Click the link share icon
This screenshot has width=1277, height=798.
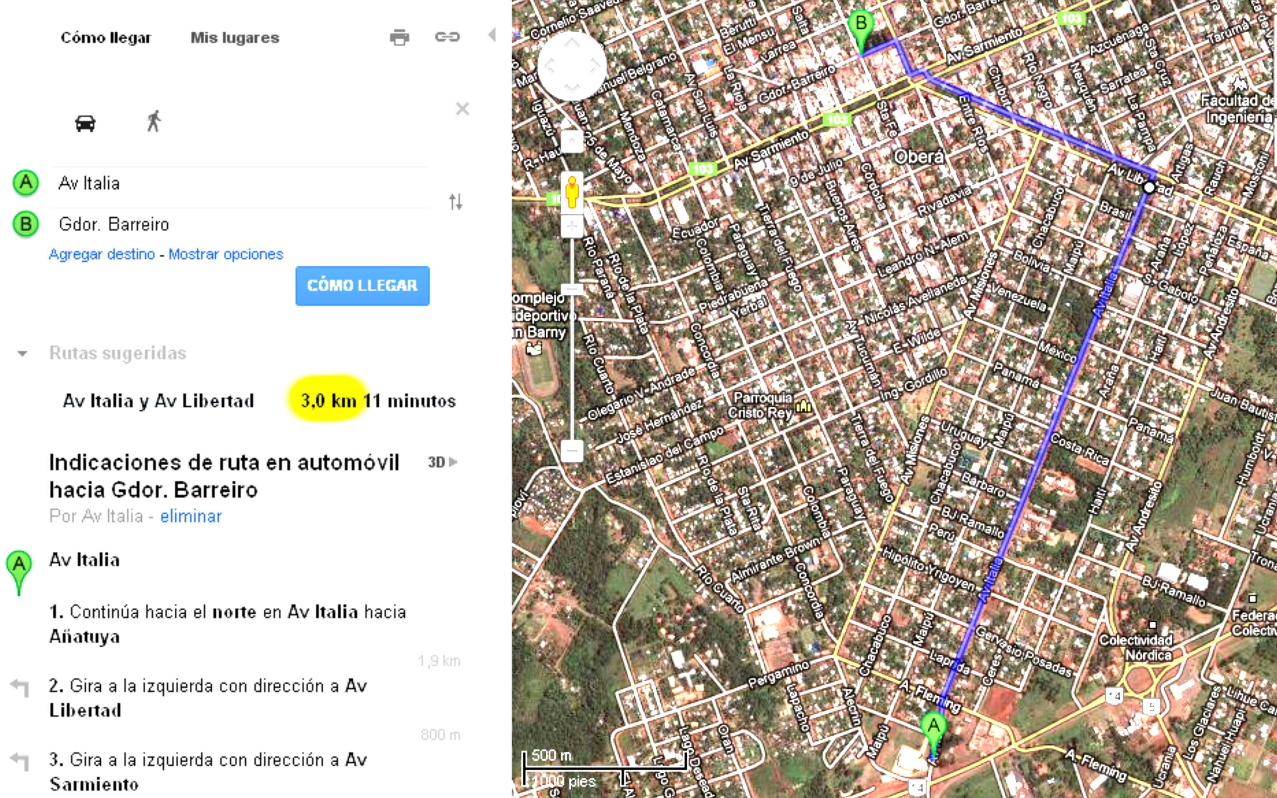point(447,37)
